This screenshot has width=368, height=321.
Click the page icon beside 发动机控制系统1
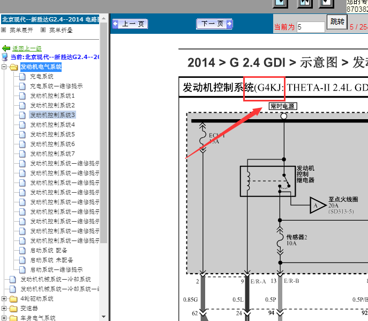22,96
